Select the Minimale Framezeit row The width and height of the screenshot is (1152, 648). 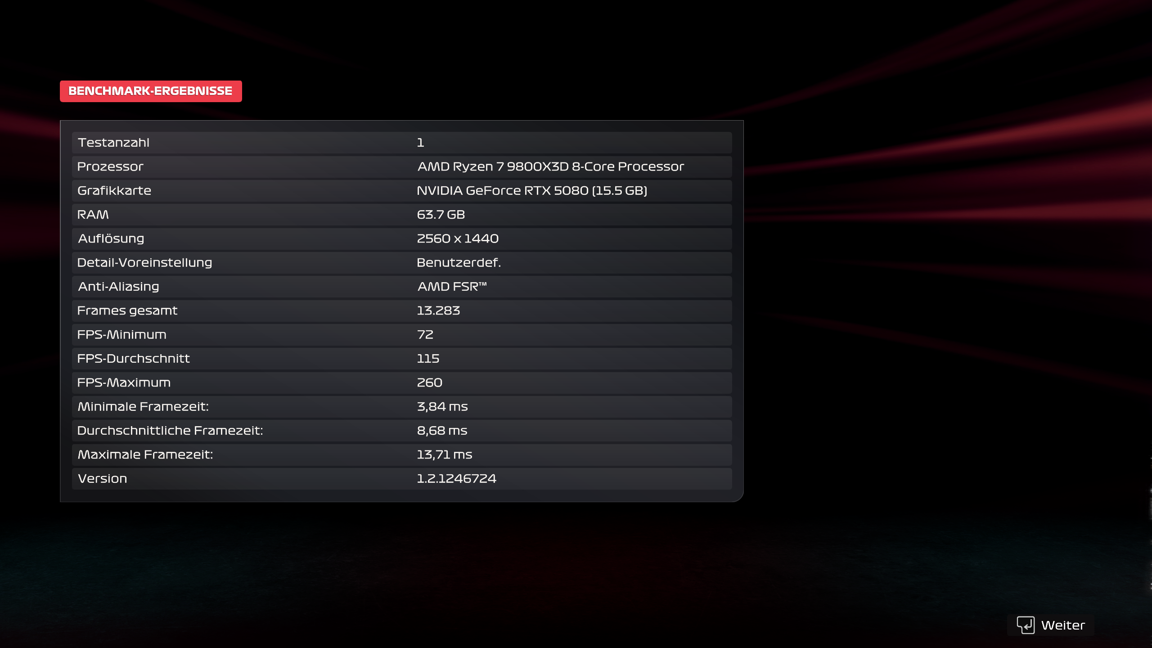(401, 407)
